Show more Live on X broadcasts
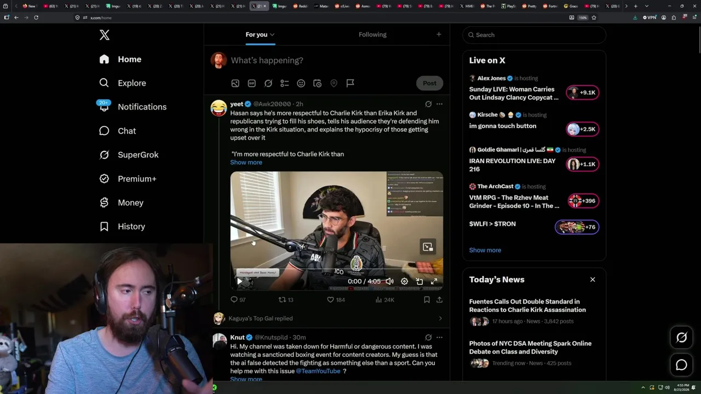 point(485,250)
